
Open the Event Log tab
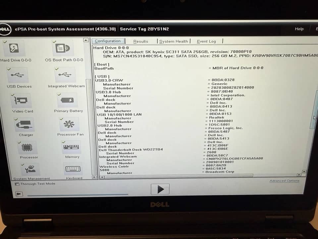[x=206, y=41]
